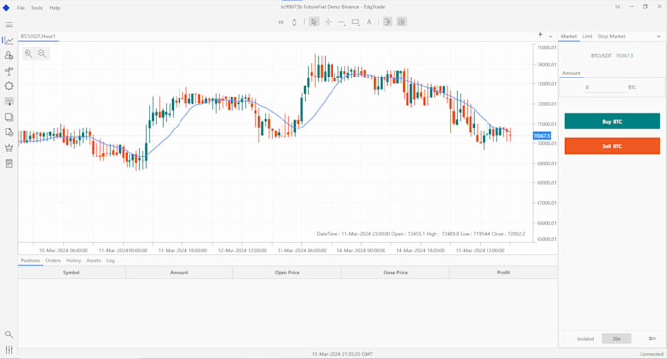This screenshot has width=667, height=359.
Task: Expand the order type dropdown chevron
Action: [x=659, y=37]
